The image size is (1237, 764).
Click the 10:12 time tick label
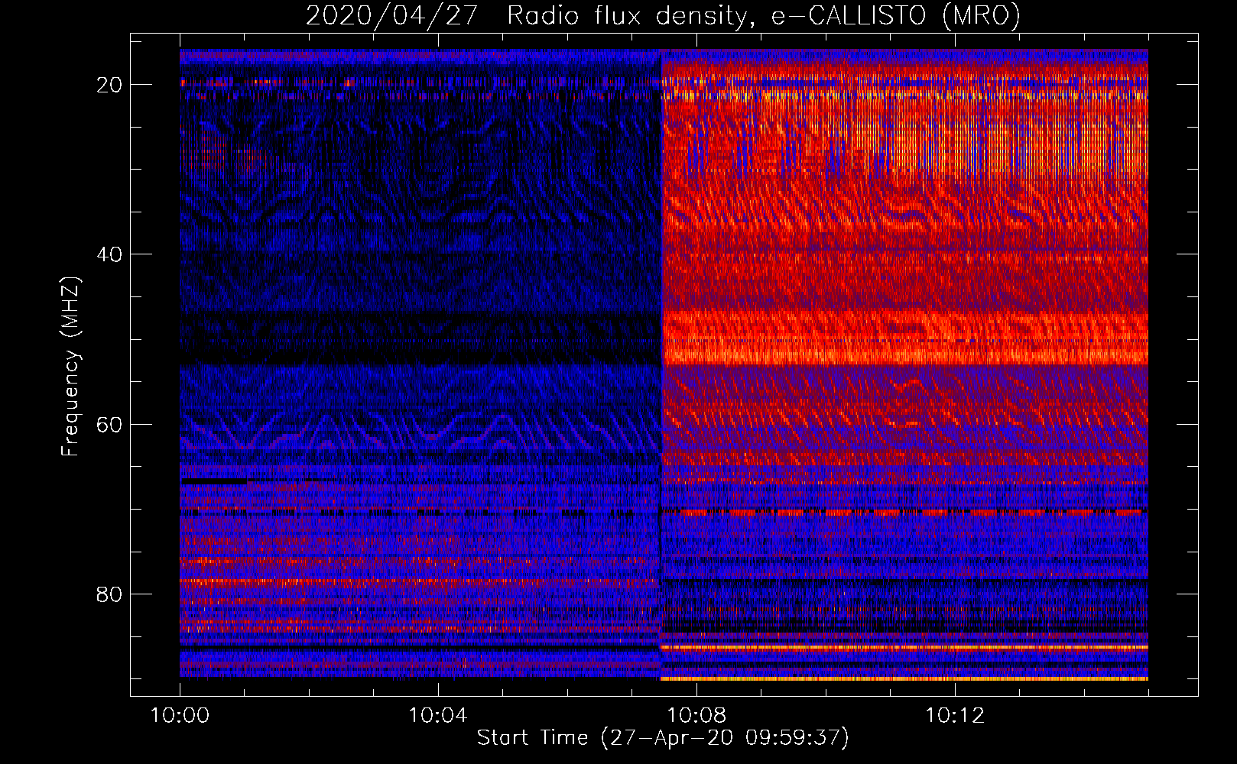pyautogui.click(x=955, y=716)
